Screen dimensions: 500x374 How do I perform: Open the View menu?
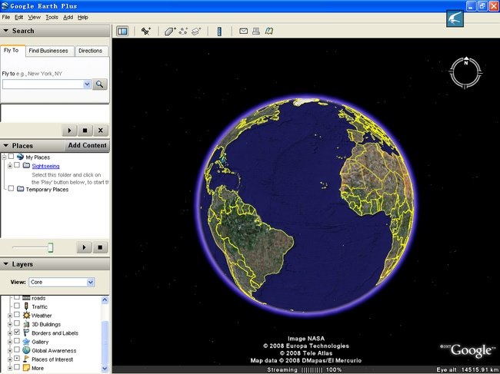click(x=34, y=17)
